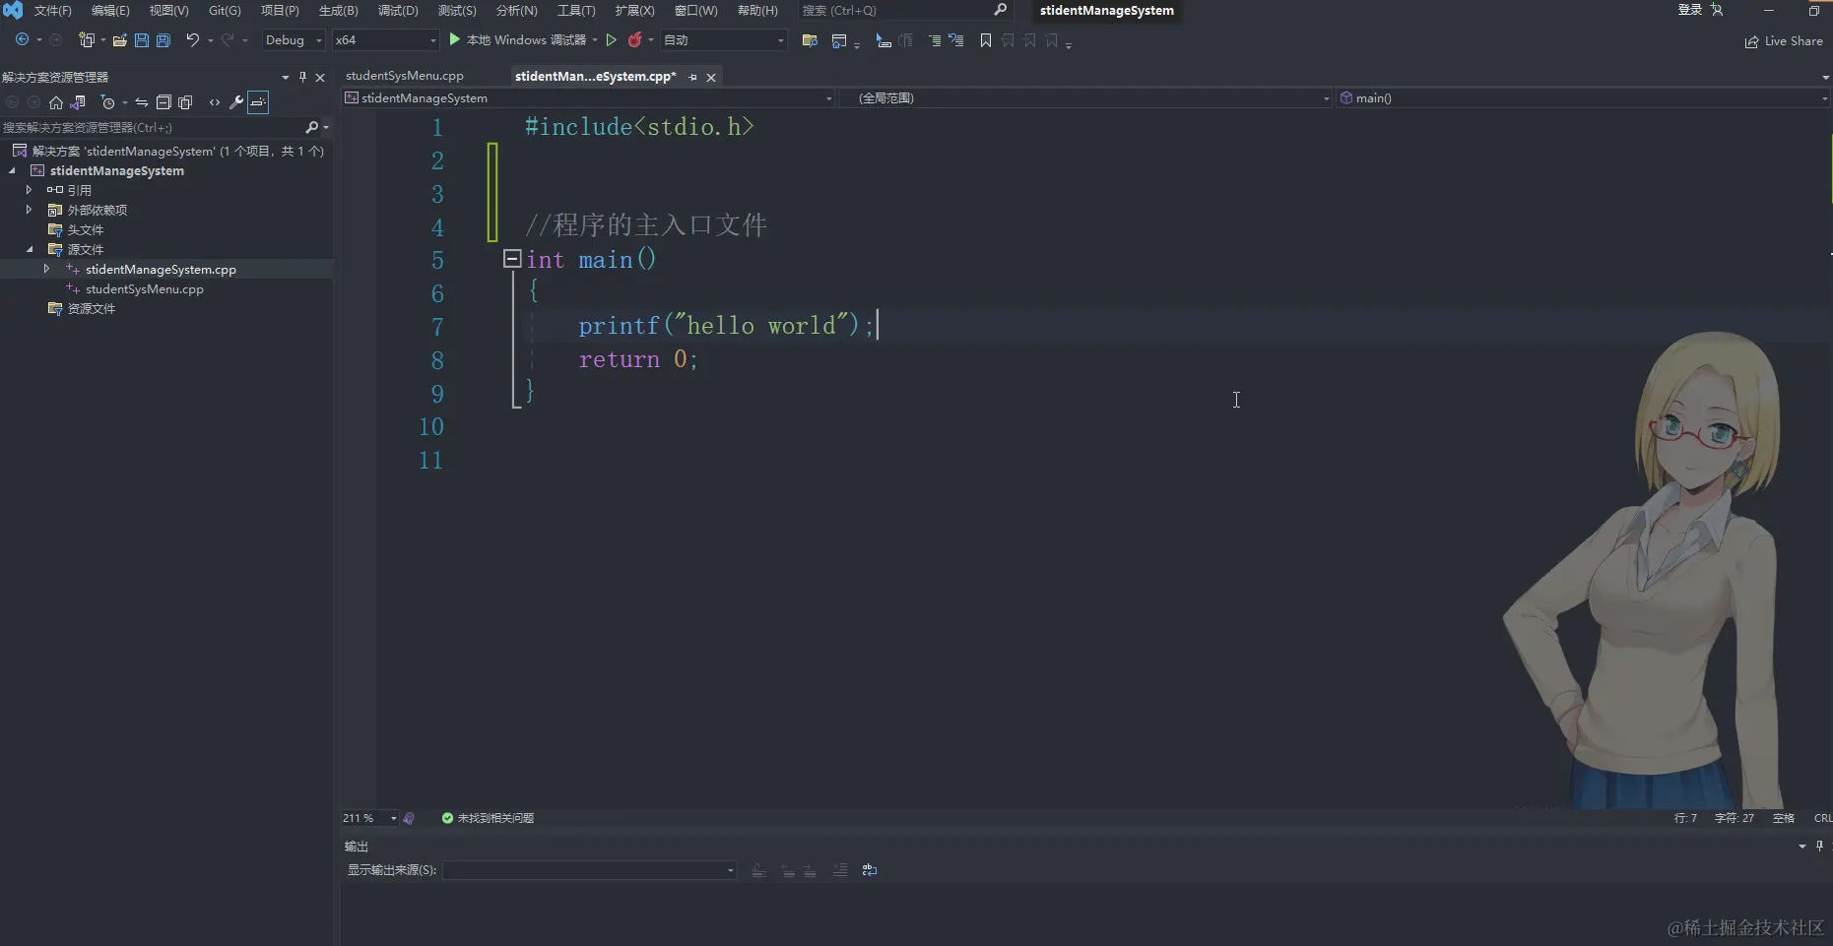
Task: Toggle pin on stidentManageSystem.cpp tab
Action: 692,77
